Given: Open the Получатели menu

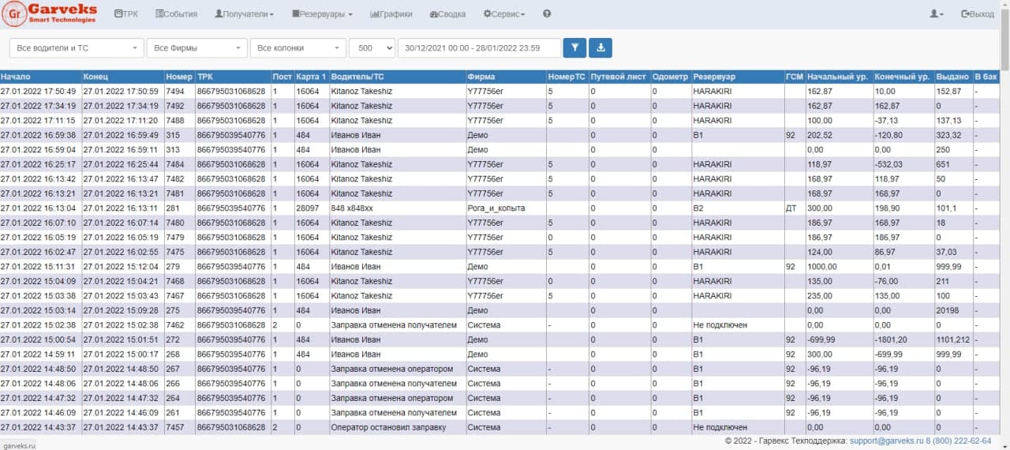Looking at the screenshot, I should [x=244, y=14].
